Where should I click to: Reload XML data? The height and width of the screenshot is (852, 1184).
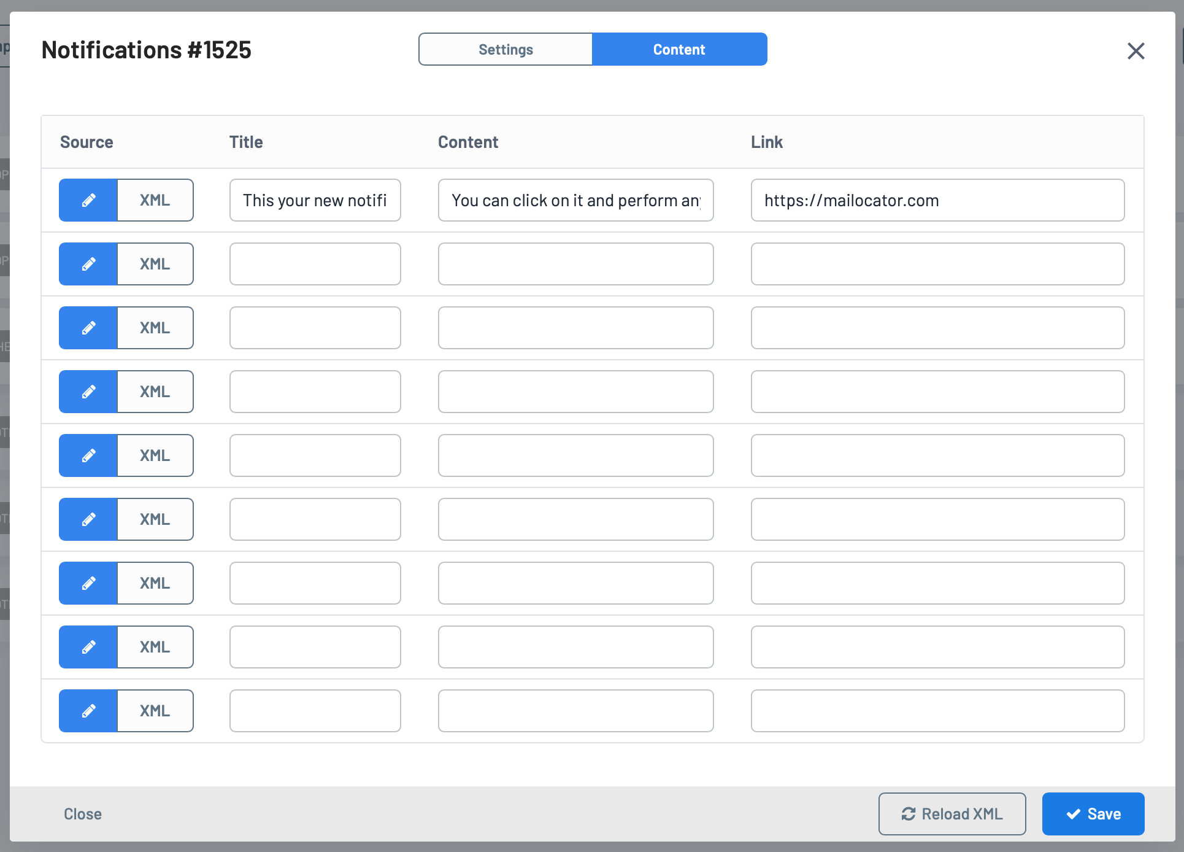point(952,814)
